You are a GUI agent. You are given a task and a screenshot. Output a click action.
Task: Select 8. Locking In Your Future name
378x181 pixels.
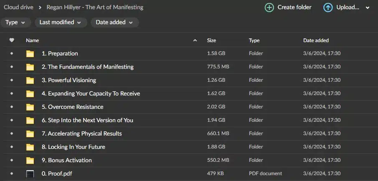74,147
